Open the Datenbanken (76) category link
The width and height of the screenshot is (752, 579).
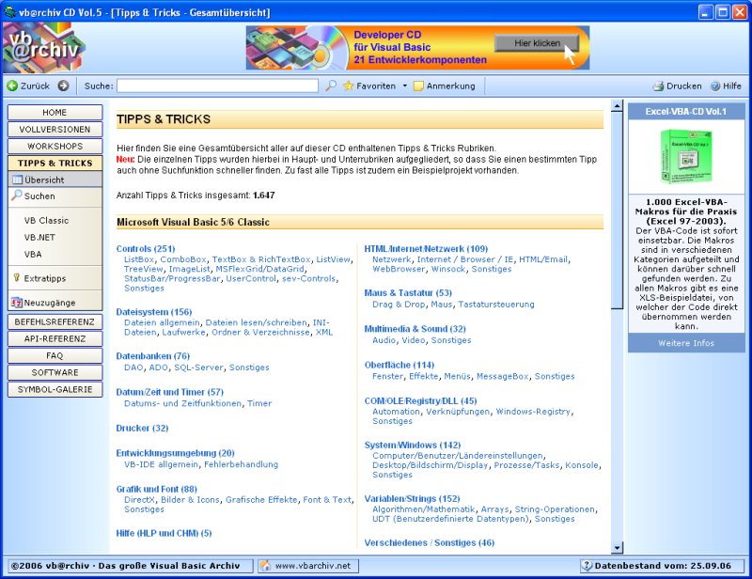152,356
